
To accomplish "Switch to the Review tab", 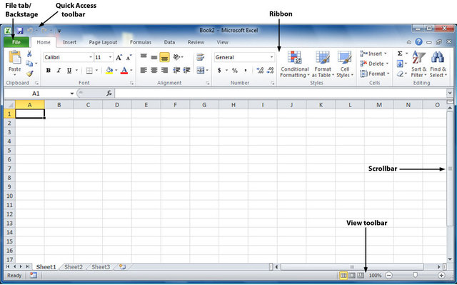I will click(196, 42).
